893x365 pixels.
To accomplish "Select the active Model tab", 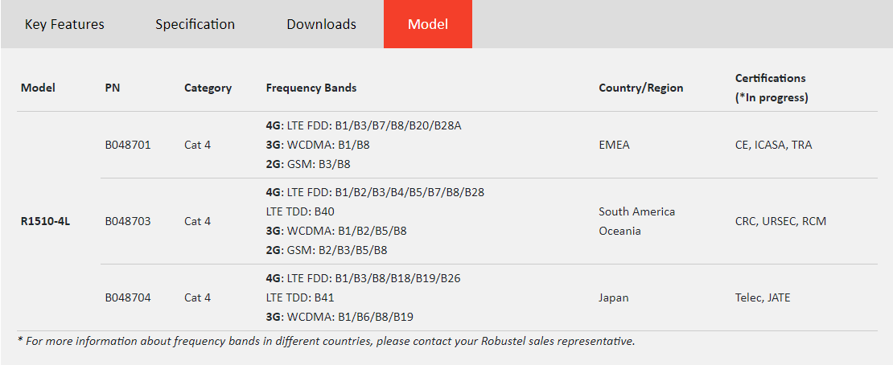I will pyautogui.click(x=427, y=24).
